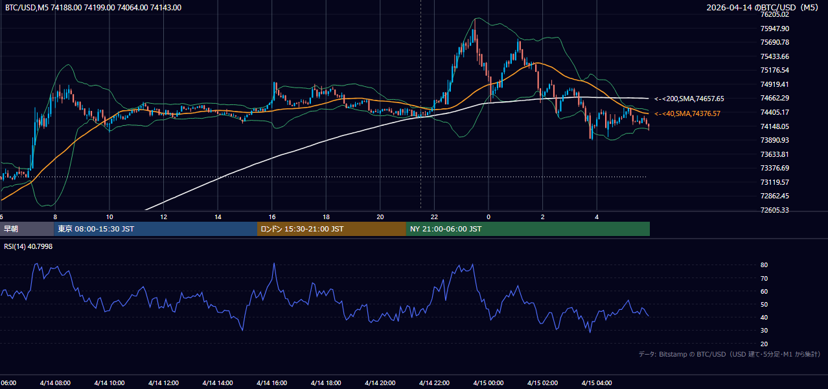The image size is (828, 389).
Task: Click RSI scale value 80
Action: (765, 265)
